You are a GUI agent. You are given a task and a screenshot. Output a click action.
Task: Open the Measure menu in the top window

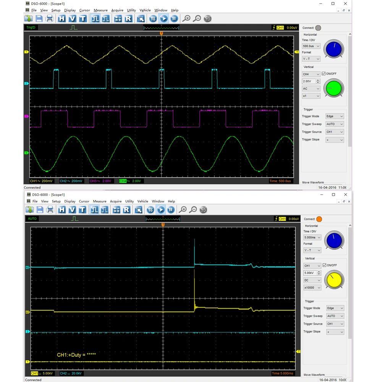point(100,10)
